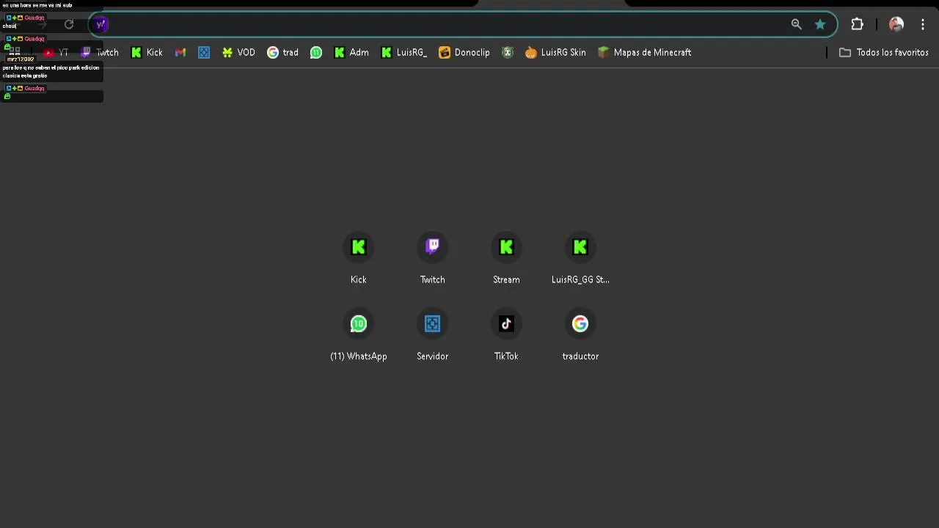Viewport: 939px width, 528px height.
Task: Open the Gmail bookmark icon
Action: [x=180, y=52]
